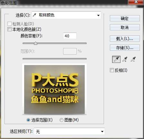Click the 存储(S)... button

tap(125, 48)
